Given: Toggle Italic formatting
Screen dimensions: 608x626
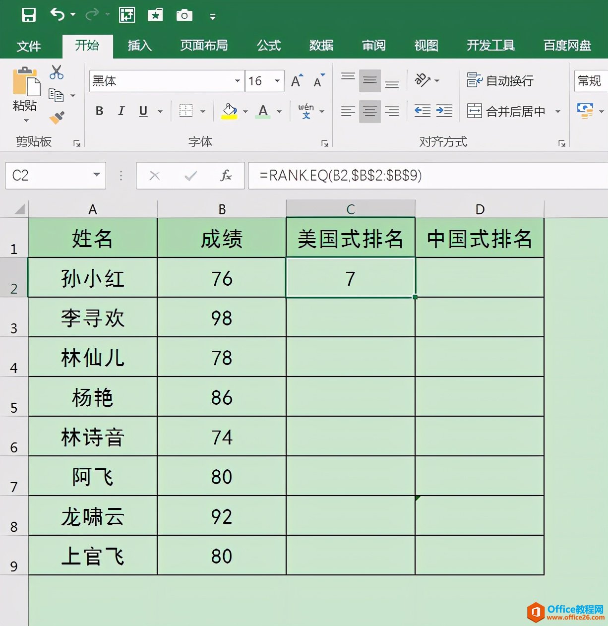Looking at the screenshot, I should tap(122, 111).
